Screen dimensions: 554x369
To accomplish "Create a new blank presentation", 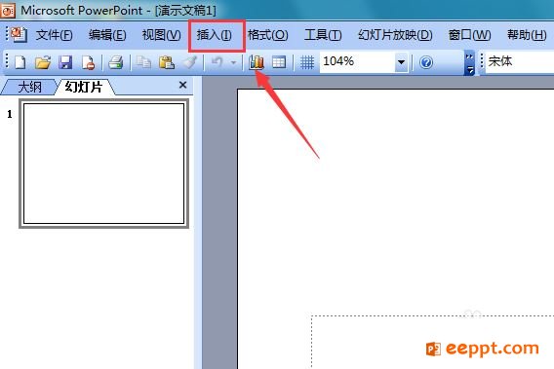I will click(x=20, y=62).
